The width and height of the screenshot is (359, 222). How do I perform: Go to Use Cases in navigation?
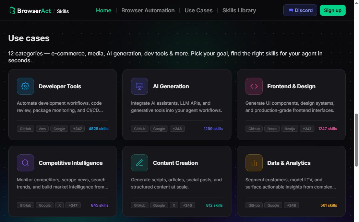tap(199, 11)
